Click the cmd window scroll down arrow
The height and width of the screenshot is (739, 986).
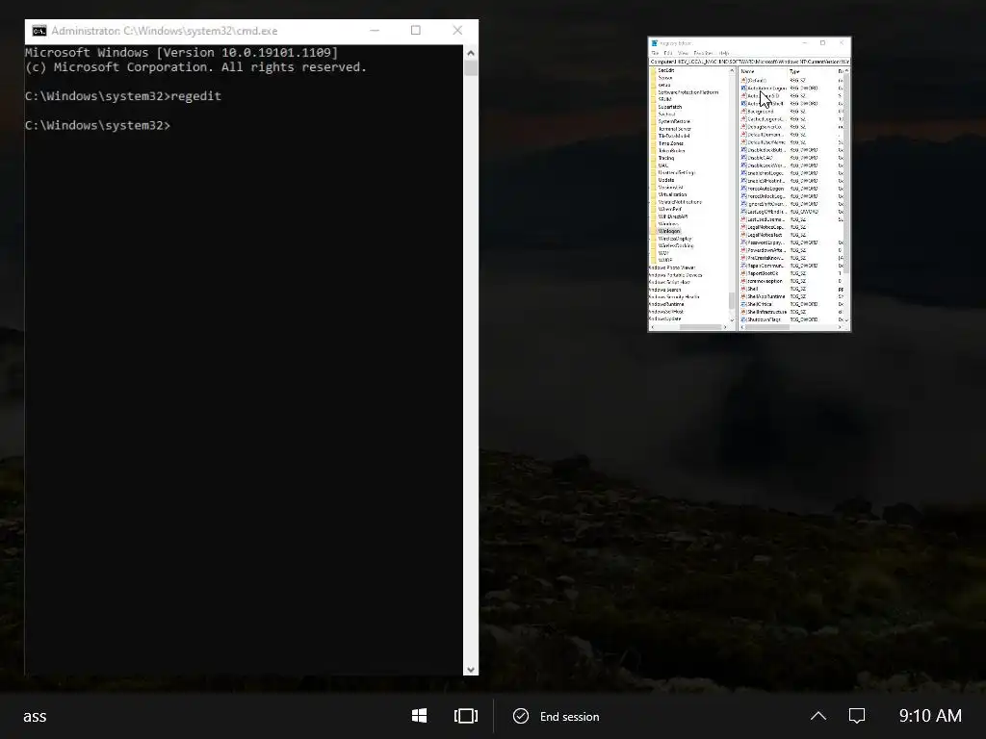[470, 670]
